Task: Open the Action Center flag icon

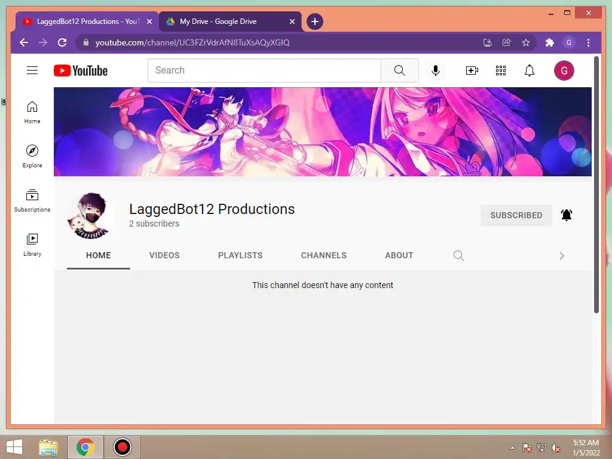Action: click(x=527, y=448)
